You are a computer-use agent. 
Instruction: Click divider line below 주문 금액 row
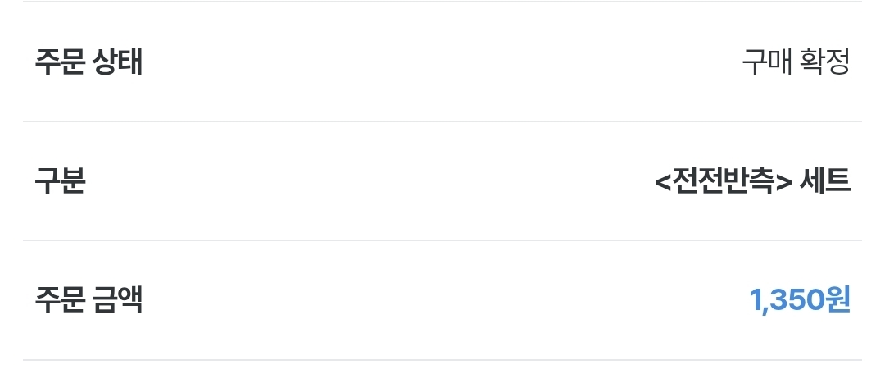[442, 359]
